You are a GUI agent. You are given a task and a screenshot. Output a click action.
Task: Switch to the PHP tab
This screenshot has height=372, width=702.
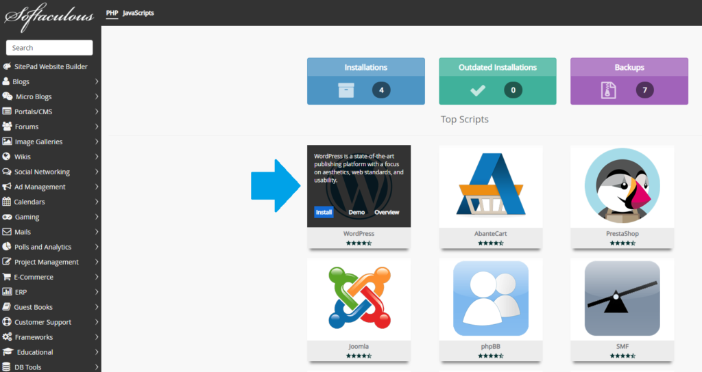click(x=112, y=13)
